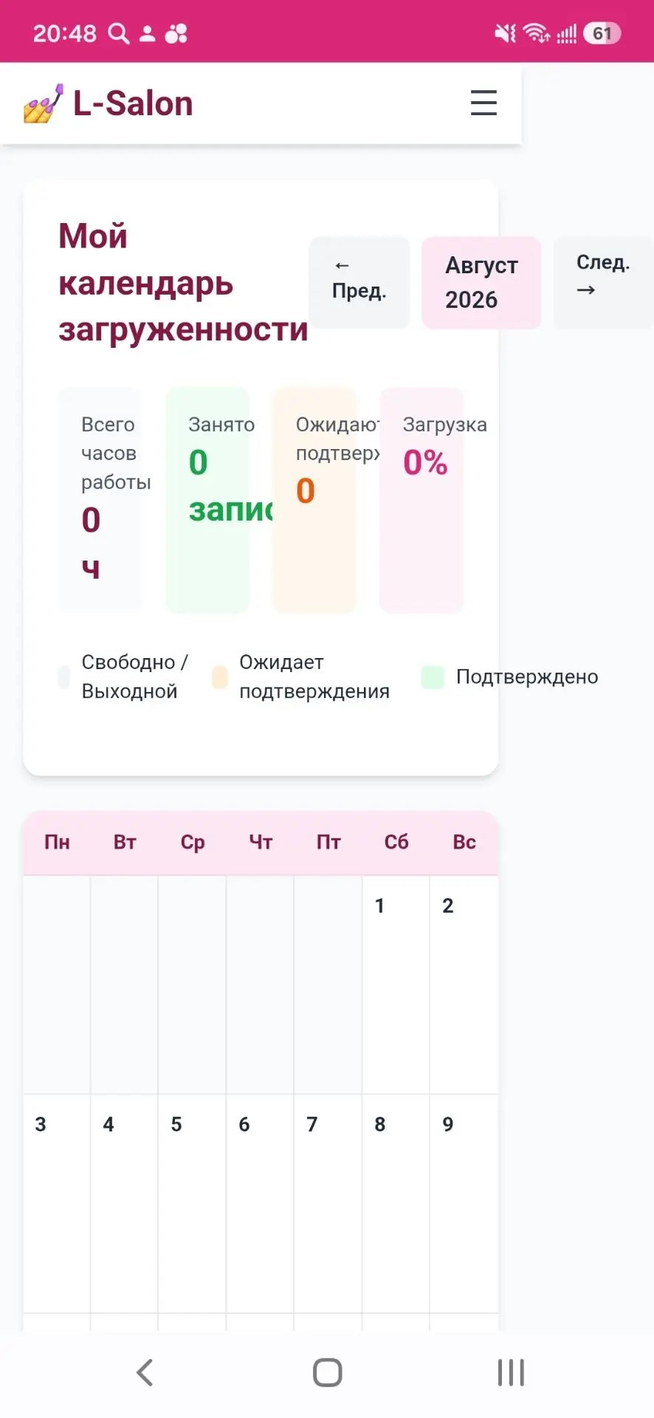Tap the battery indicator showing 61
The width and height of the screenshot is (654, 1418).
pyautogui.click(x=602, y=33)
